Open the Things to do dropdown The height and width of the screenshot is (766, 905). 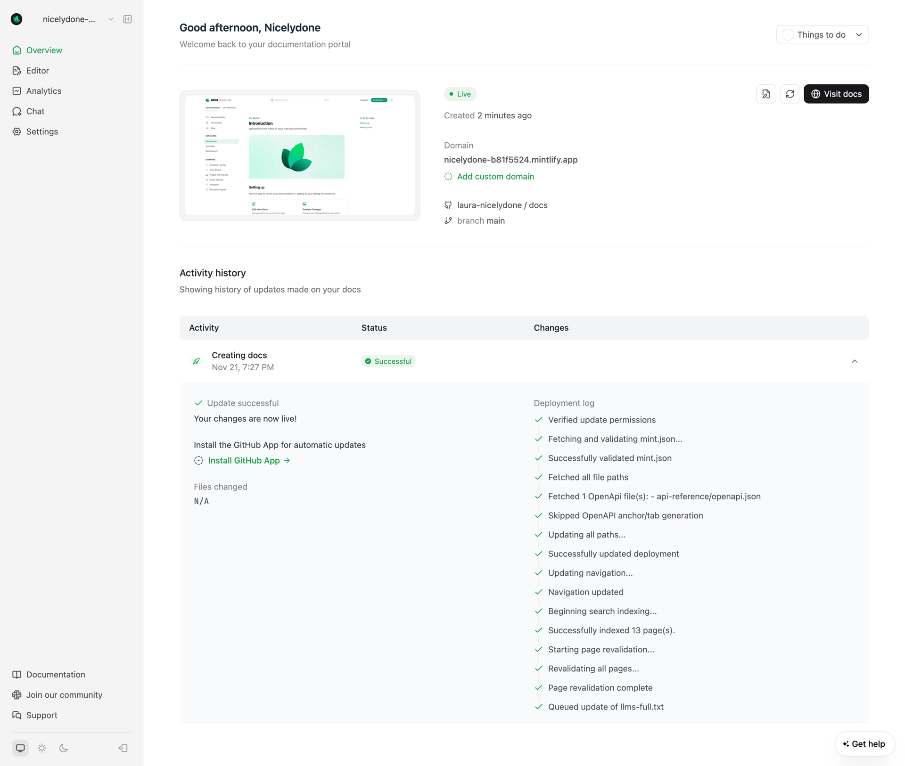coord(822,34)
